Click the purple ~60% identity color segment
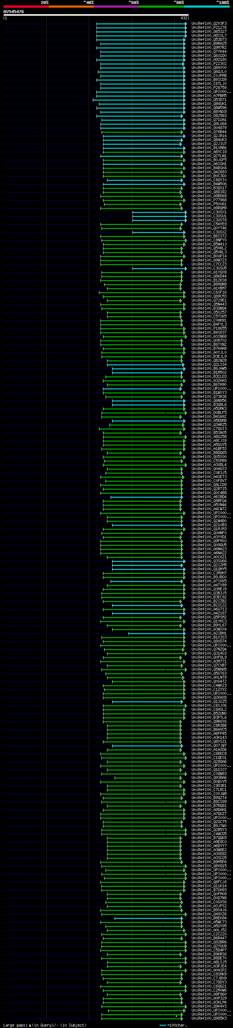The width and height of the screenshot is (233, 1028). coord(116,7)
